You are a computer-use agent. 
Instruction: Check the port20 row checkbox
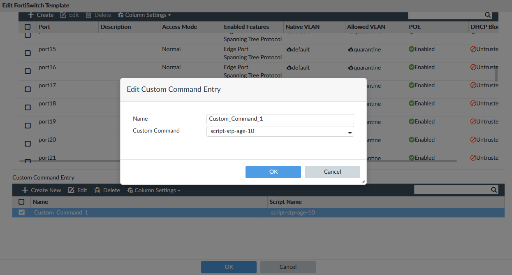(28, 144)
